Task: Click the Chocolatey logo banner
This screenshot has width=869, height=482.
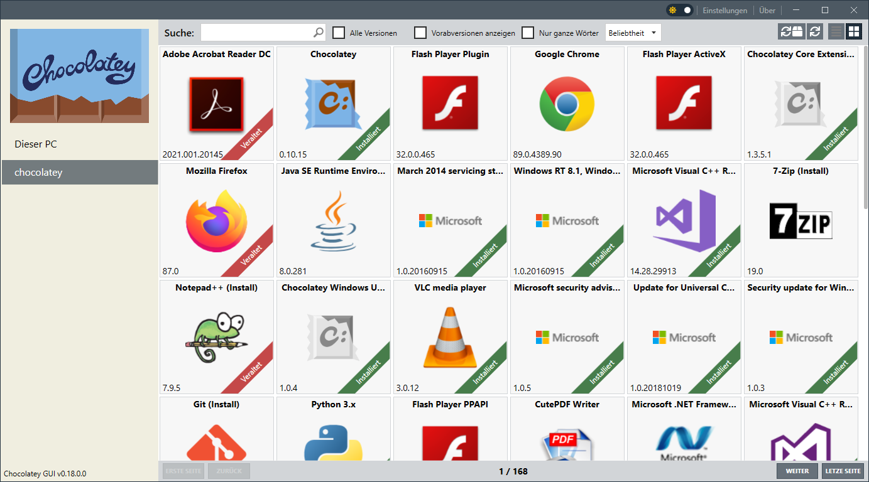Action: point(79,75)
